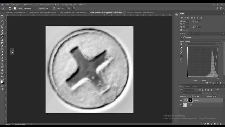Delete layer trash icon in Layers panel
The width and height of the screenshot is (225, 127).
[221, 124]
